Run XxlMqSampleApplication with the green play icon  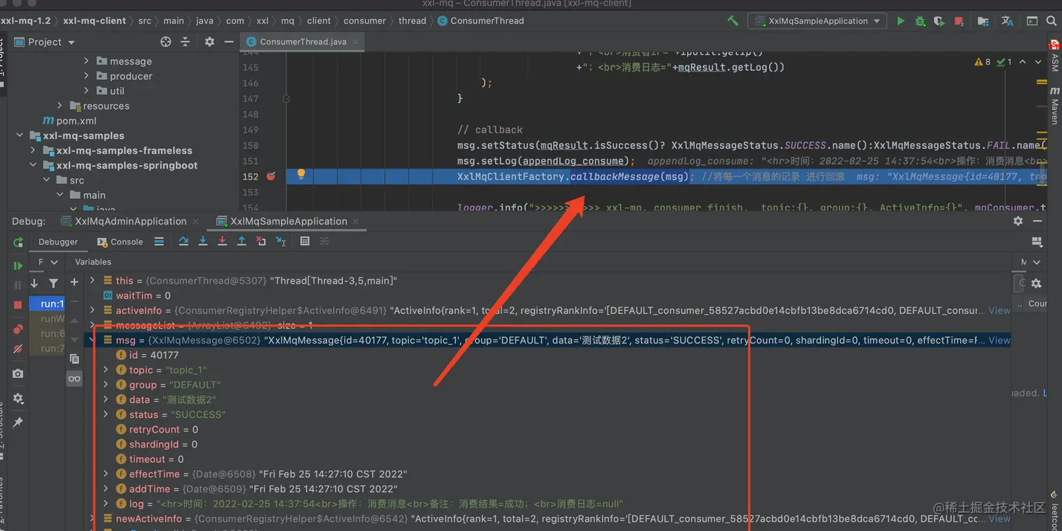click(900, 21)
